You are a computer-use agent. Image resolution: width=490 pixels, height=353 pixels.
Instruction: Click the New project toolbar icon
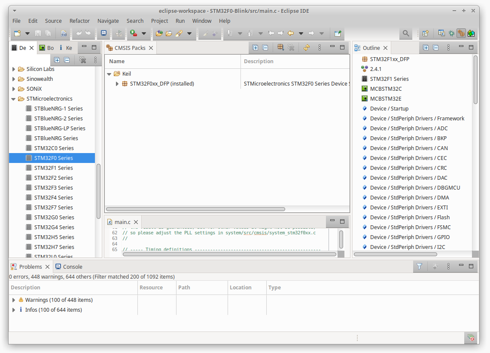17,33
